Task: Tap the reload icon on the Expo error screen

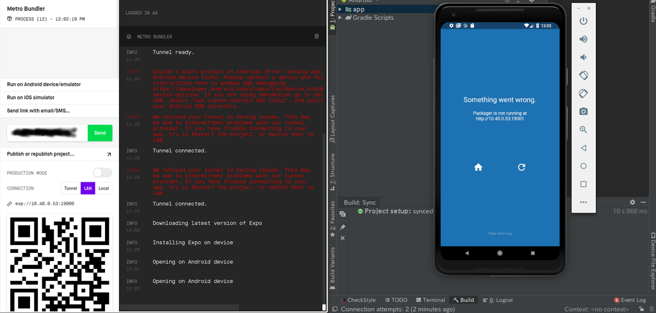Action: point(521,167)
